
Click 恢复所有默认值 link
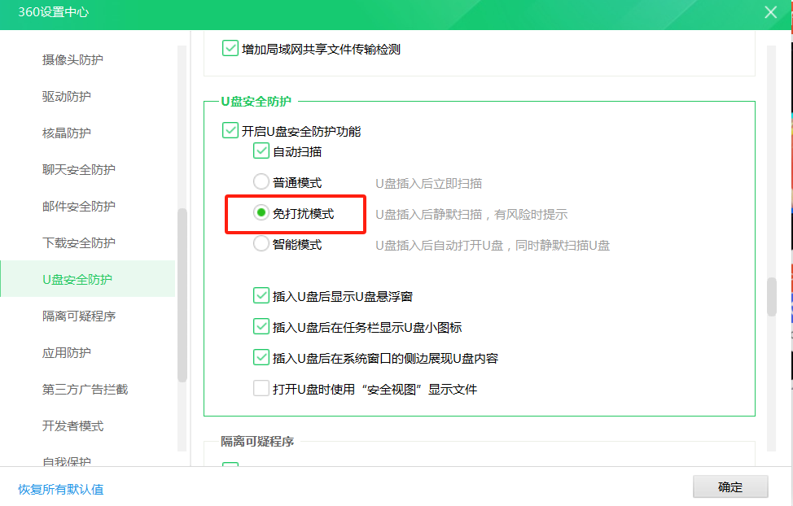(x=61, y=489)
